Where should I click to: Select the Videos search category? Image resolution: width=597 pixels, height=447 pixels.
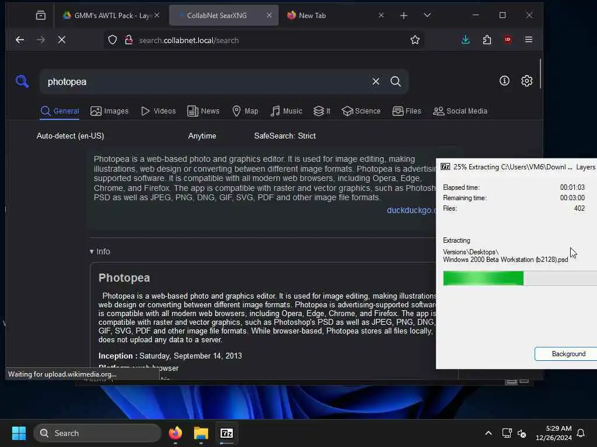159,111
